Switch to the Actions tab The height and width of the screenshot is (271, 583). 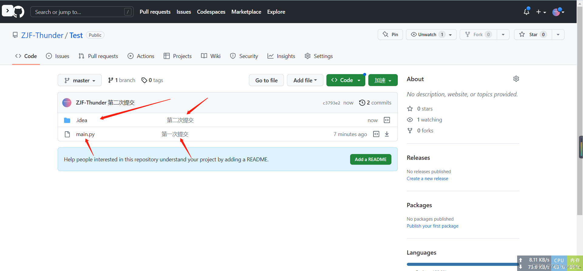point(141,56)
